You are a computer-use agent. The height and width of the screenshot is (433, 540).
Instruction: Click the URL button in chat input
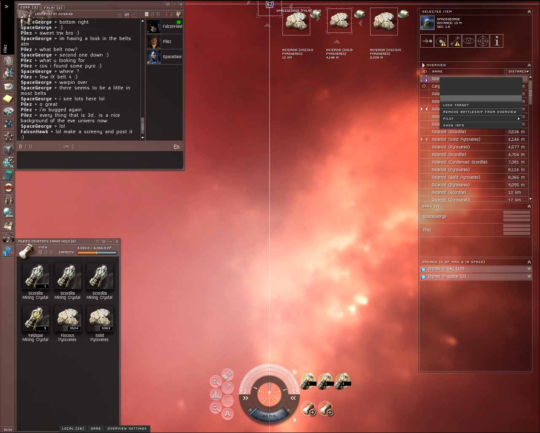pos(66,147)
